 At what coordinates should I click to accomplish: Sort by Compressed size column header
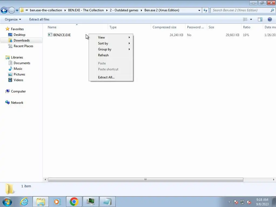coord(164,27)
